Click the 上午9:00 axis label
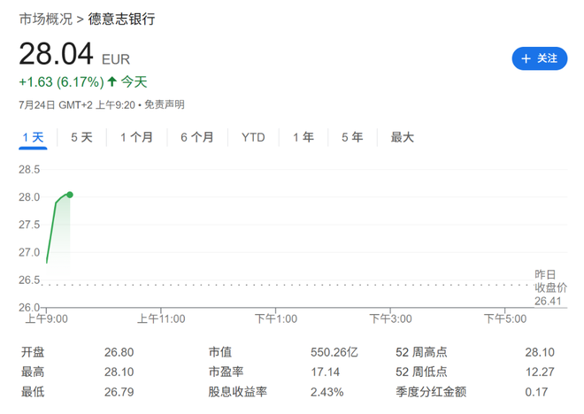The image size is (584, 414). coord(47,319)
